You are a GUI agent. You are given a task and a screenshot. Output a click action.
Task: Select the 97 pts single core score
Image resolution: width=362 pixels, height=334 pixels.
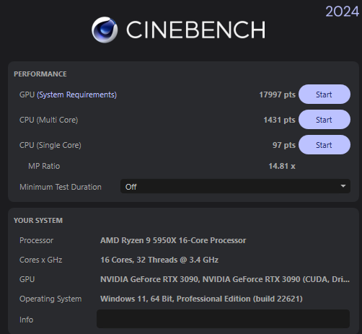(x=284, y=145)
